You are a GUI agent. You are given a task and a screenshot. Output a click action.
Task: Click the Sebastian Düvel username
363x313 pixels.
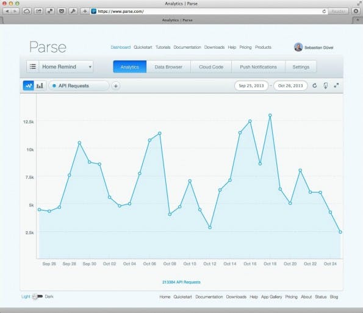319,48
